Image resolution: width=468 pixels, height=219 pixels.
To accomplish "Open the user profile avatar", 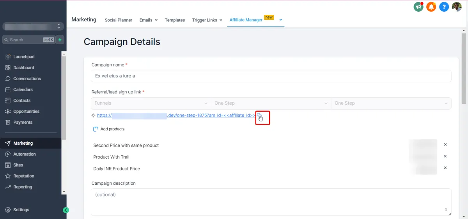I will click(x=457, y=7).
